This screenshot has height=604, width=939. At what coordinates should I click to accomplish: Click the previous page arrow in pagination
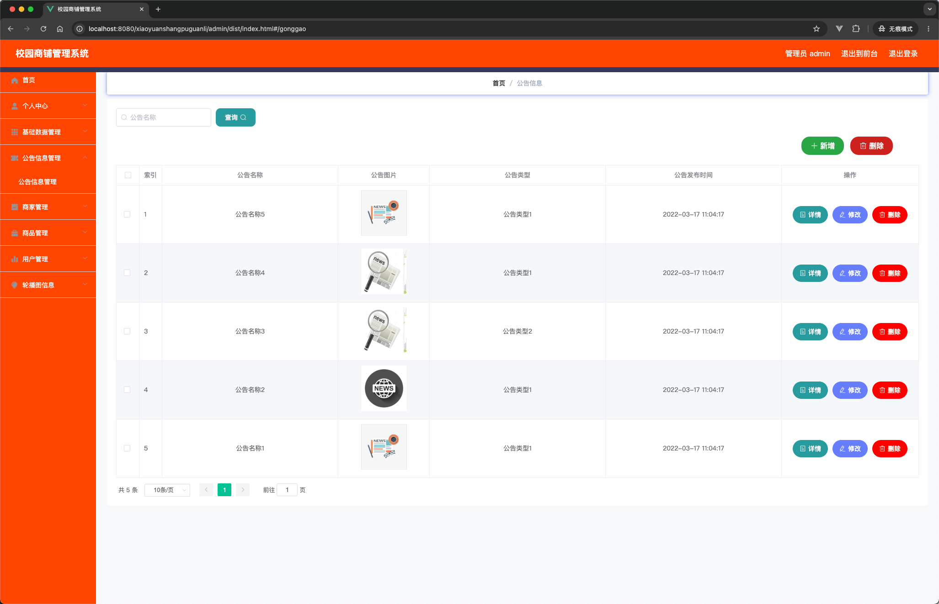coord(206,490)
